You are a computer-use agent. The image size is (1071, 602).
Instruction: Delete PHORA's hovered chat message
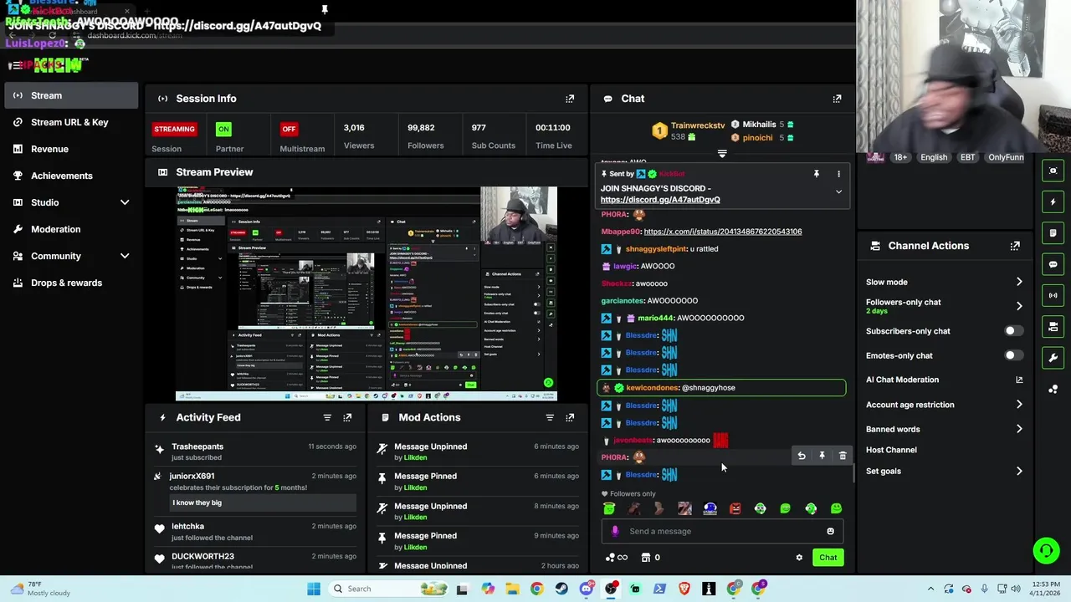(x=843, y=456)
